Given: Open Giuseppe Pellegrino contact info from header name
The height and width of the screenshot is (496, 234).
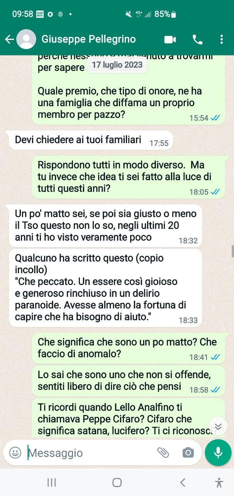Looking at the screenshot, I should pyautogui.click(x=88, y=39).
